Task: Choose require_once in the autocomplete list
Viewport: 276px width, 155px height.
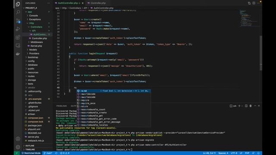Action: coord(113,103)
